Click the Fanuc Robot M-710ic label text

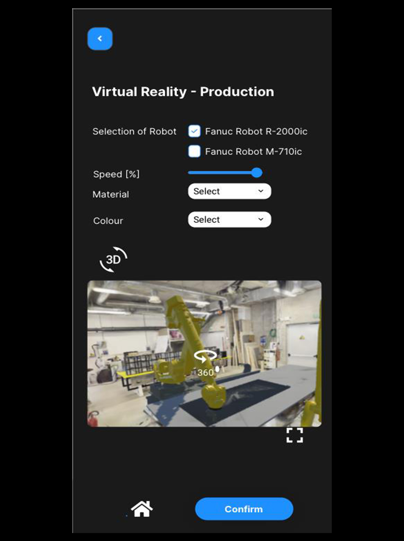(x=253, y=152)
